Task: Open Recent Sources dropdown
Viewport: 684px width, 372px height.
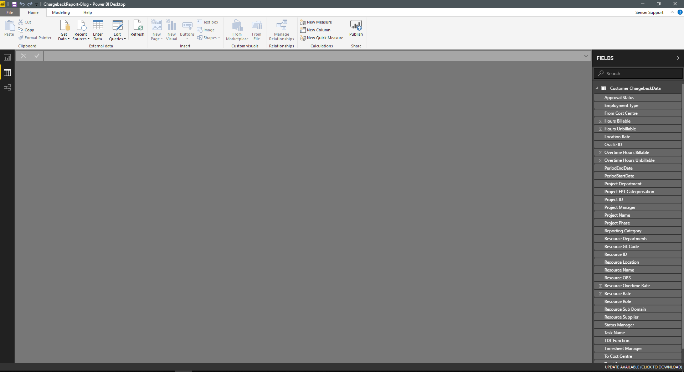Action: [x=81, y=30]
